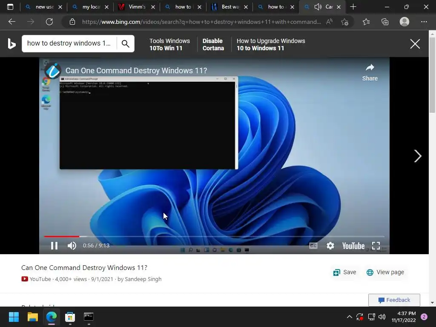Submit the Bing search magnifier
This screenshot has width=436, height=327.
(126, 44)
